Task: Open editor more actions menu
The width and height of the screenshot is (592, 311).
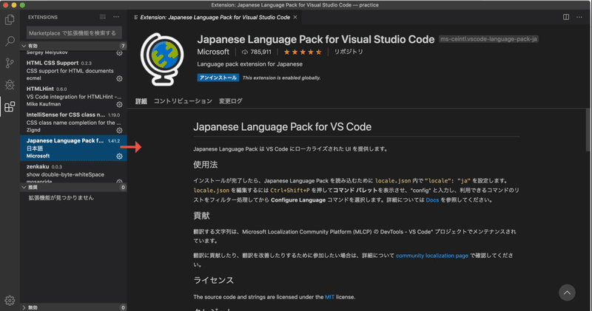Action: pos(579,17)
